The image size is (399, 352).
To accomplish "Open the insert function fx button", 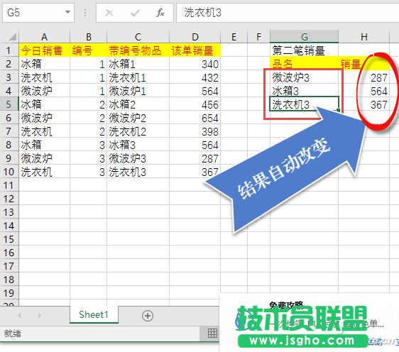I will (x=160, y=13).
